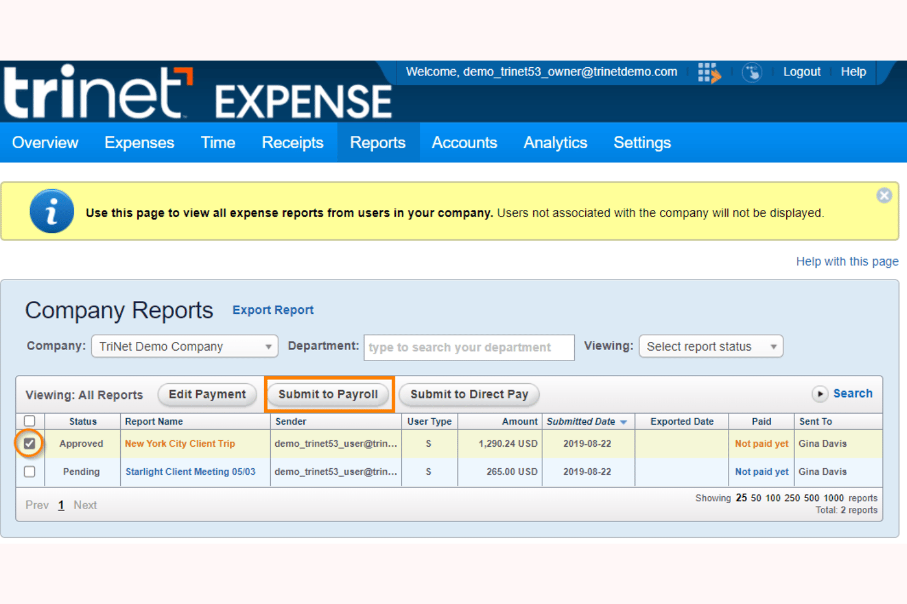
Task: Click the Pending status cell
Action: tap(81, 472)
